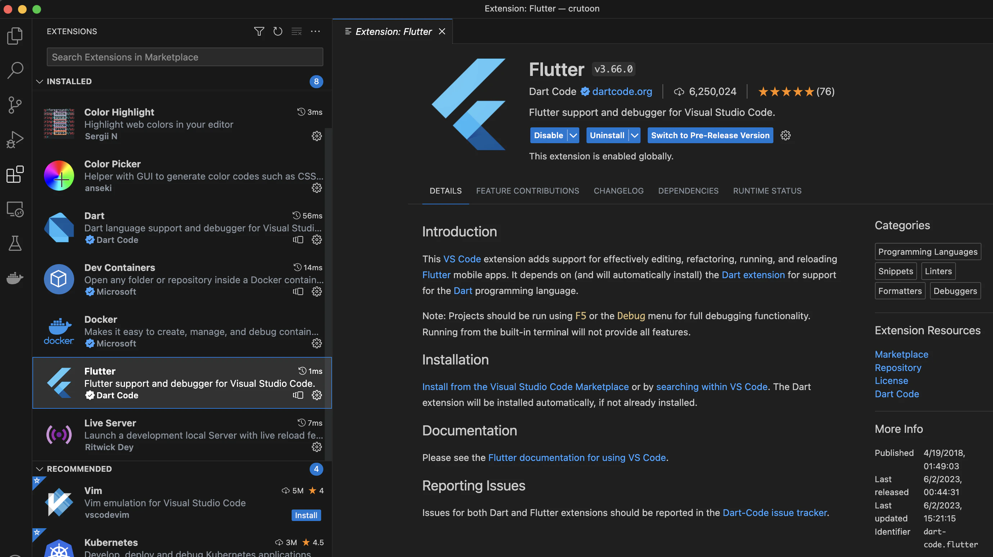Open searching within VS Code link
The height and width of the screenshot is (557, 993).
pyautogui.click(x=711, y=386)
